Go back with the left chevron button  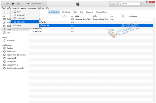(4, 12)
